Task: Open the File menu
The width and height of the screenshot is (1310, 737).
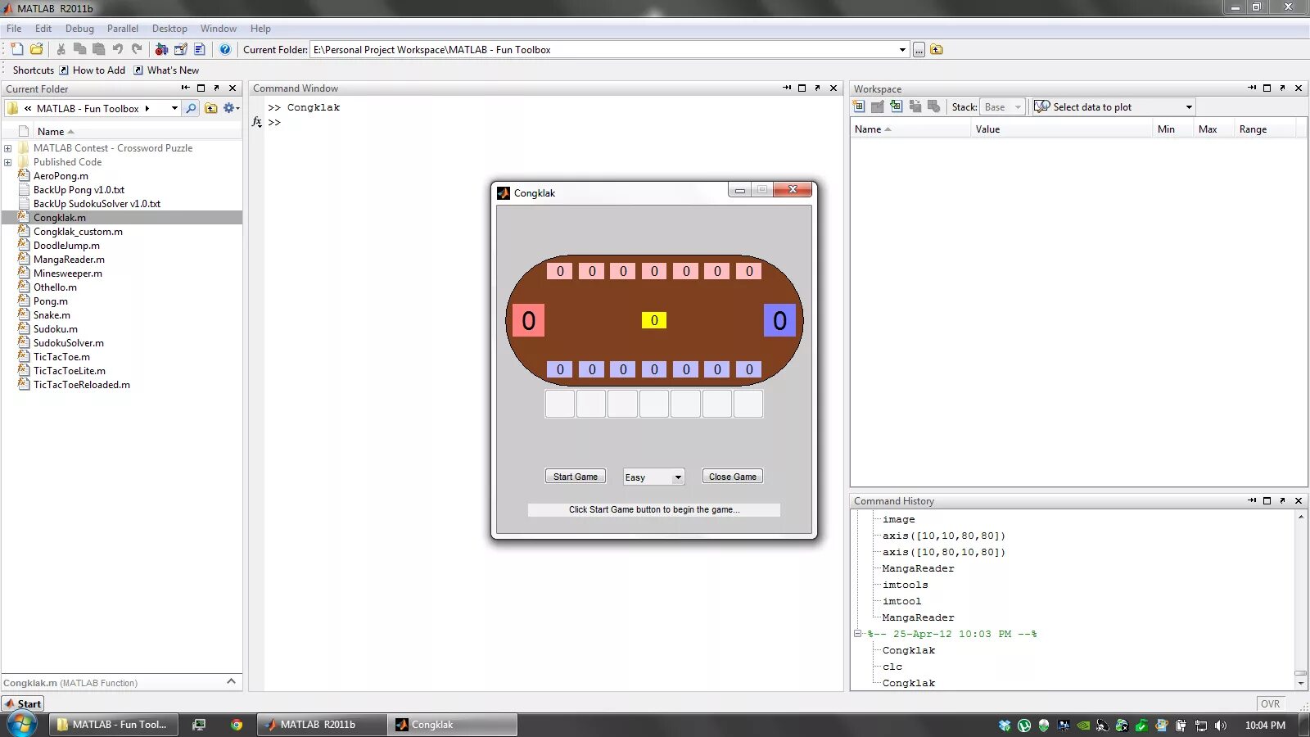Action: (14, 29)
